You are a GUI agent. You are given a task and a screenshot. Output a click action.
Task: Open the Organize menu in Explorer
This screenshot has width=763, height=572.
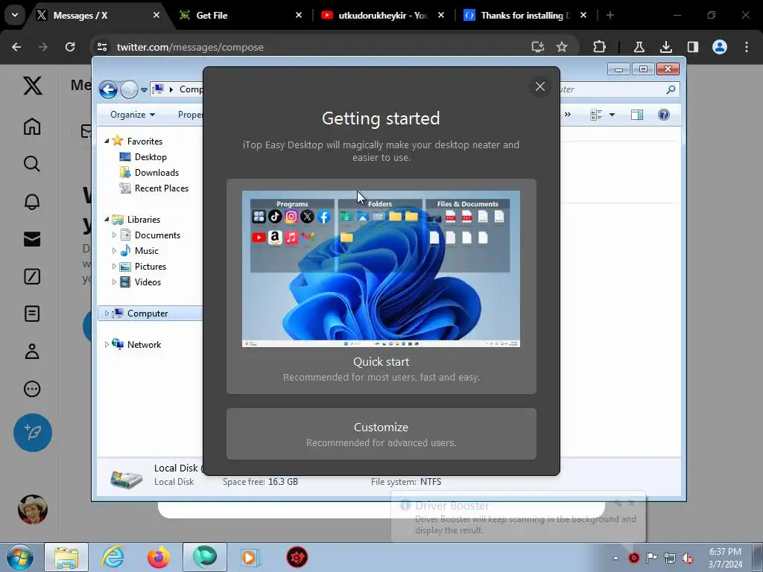[133, 115]
